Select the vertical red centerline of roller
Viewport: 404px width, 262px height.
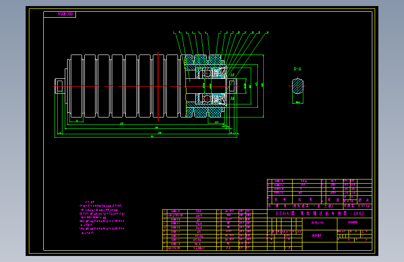pyautogui.click(x=158, y=86)
